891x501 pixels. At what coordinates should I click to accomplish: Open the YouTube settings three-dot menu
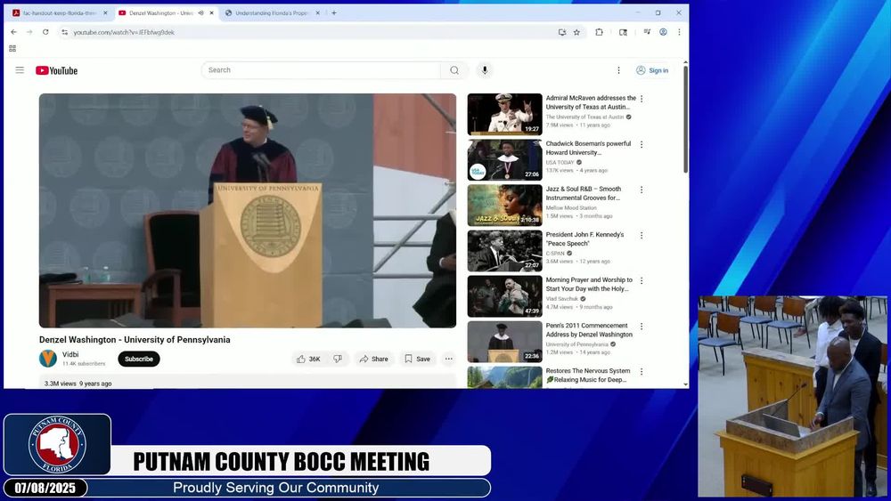click(x=619, y=70)
